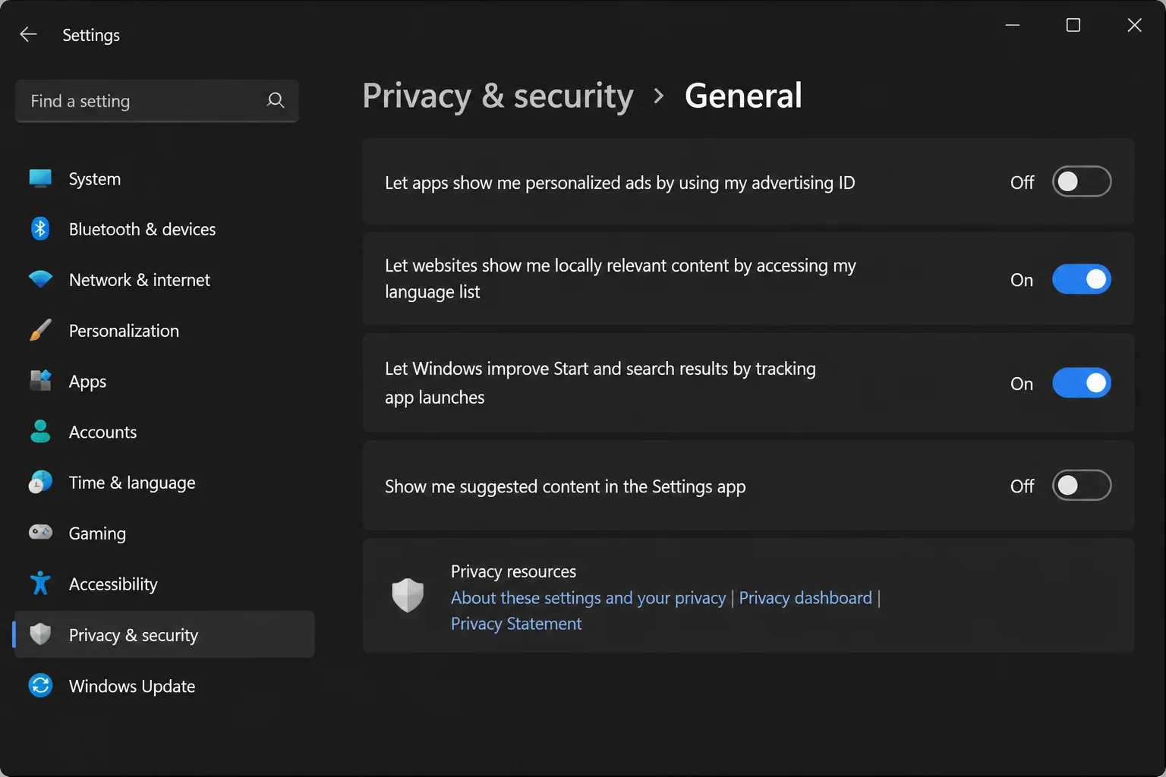Open the System settings category
This screenshot has width=1166, height=777.
click(164, 179)
